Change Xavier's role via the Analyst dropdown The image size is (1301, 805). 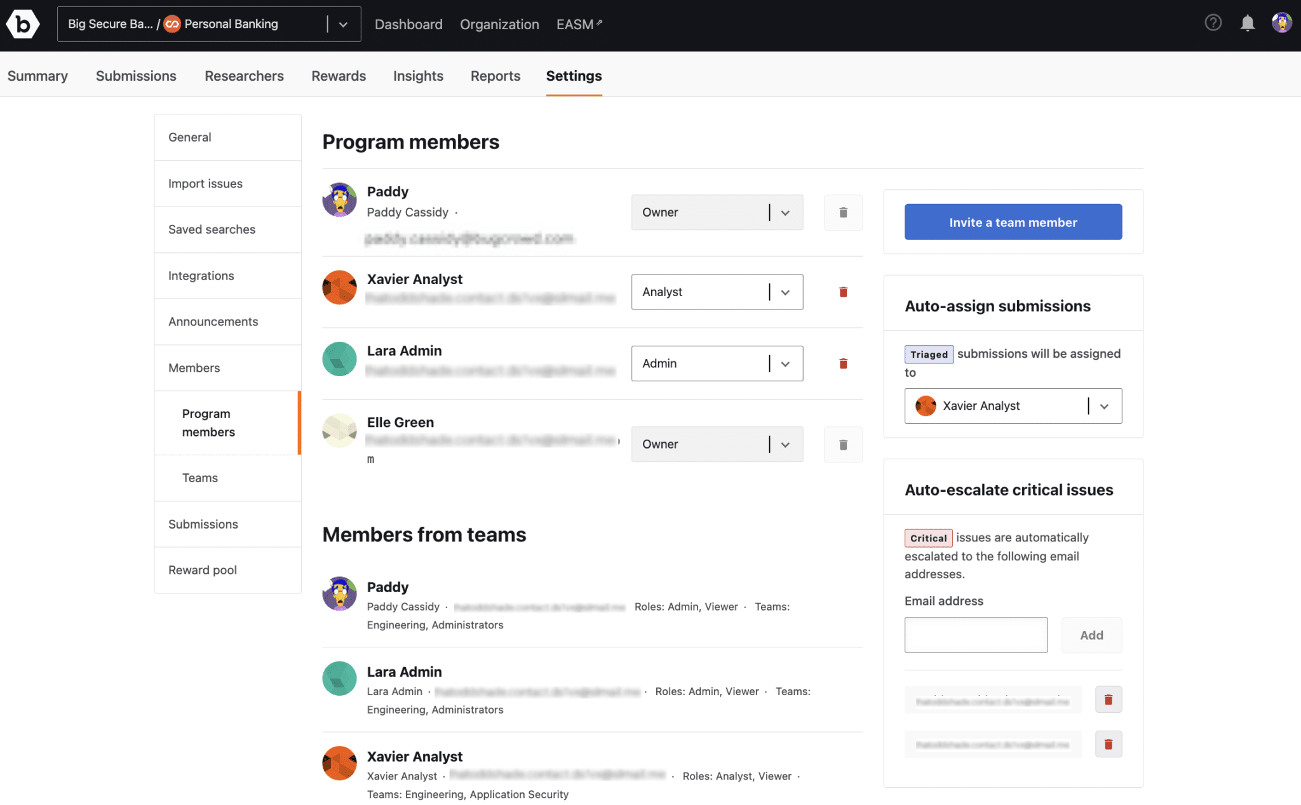717,292
